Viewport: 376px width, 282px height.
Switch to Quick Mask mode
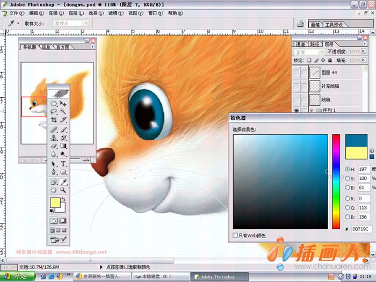pos(63,221)
